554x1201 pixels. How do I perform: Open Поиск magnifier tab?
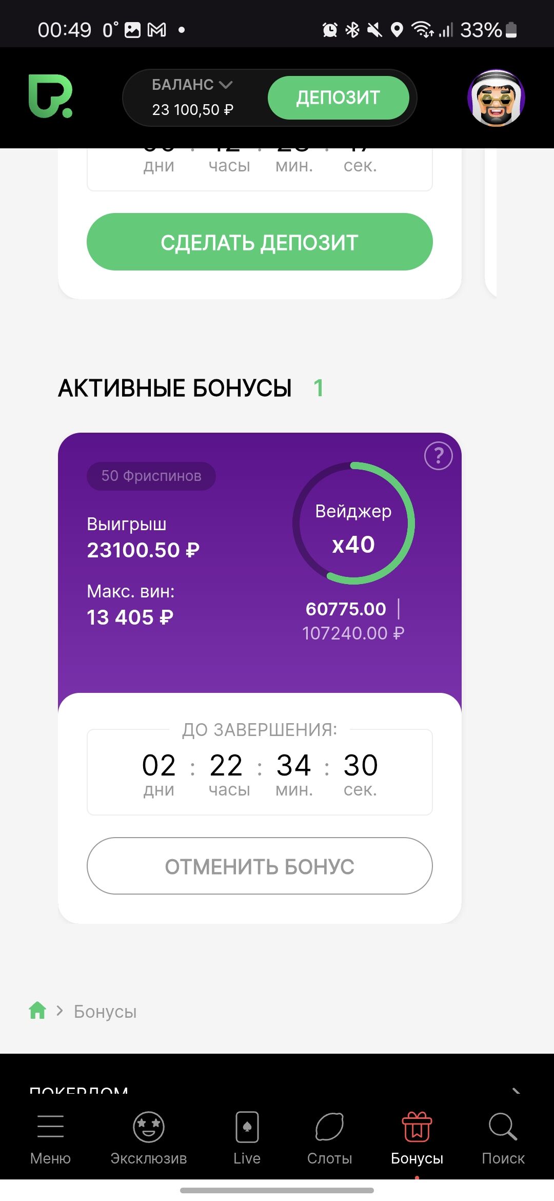503,1137
